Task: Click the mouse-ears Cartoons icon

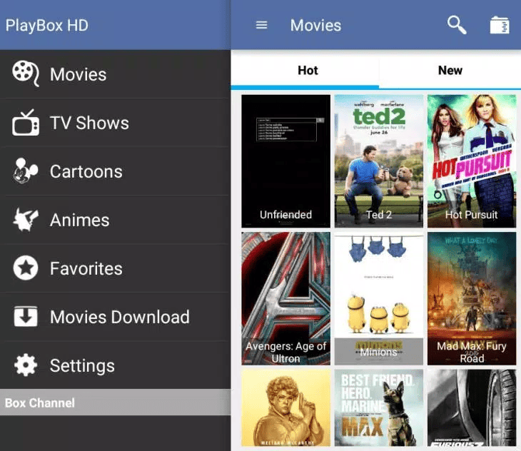Action: coord(25,171)
